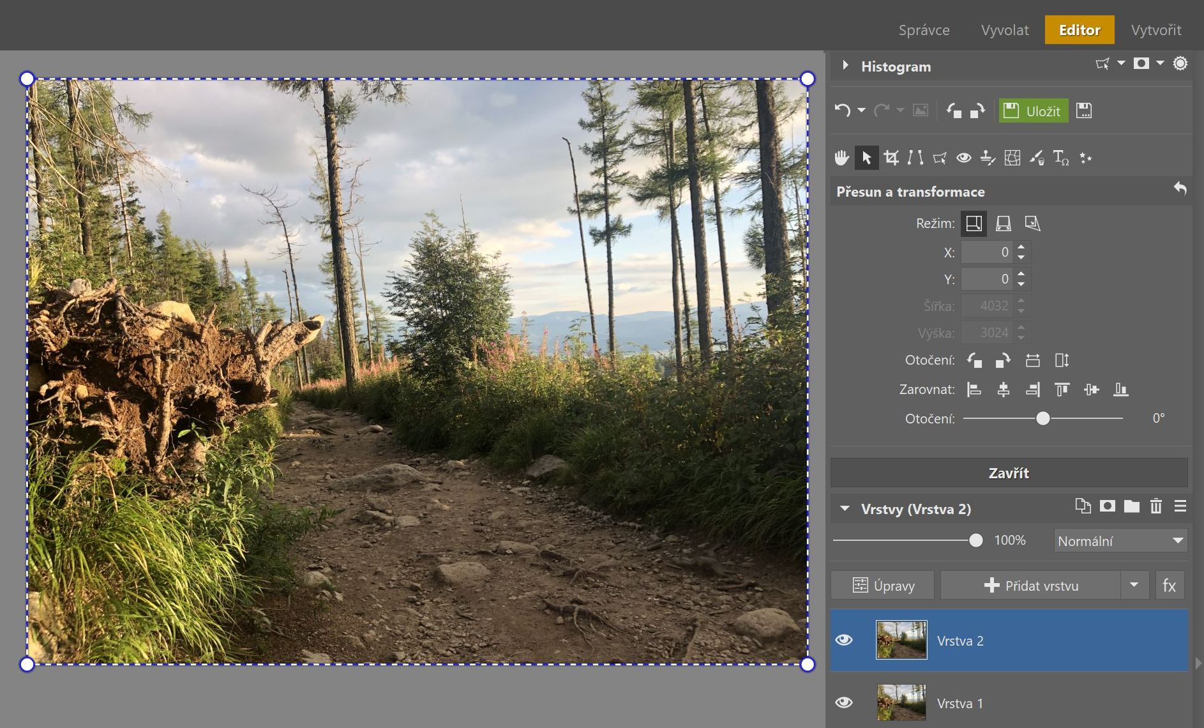The height and width of the screenshot is (728, 1204).
Task: Open the selection tools icon in toolbox
Action: click(x=940, y=158)
